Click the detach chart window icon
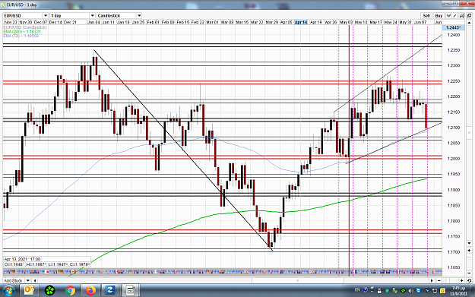475x297 pixels. point(469,16)
